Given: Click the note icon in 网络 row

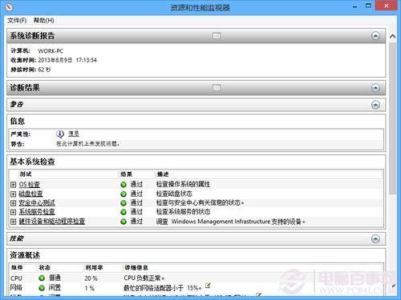Looking at the screenshot, I should tap(208, 286).
